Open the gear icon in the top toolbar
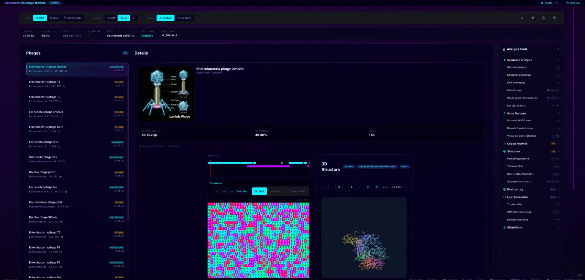 pyautogui.click(x=554, y=18)
